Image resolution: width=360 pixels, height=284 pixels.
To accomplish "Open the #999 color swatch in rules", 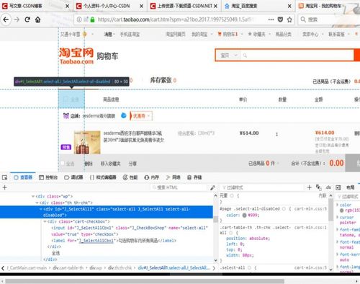I will pyautogui.click(x=244, y=215).
